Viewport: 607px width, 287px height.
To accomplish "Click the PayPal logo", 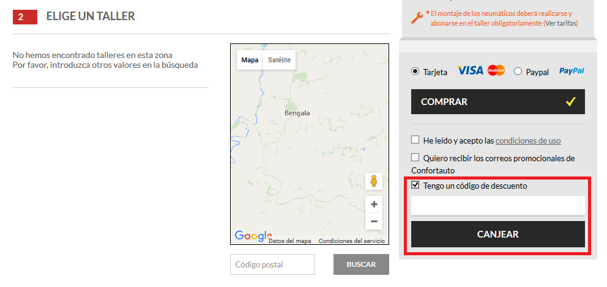I will tap(572, 71).
